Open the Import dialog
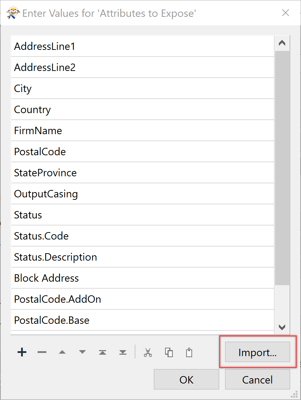The width and height of the screenshot is (301, 400). coord(257,352)
